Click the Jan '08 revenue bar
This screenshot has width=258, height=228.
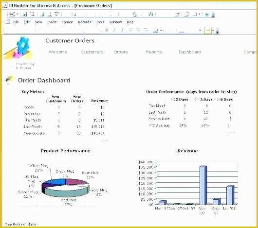click(230, 195)
